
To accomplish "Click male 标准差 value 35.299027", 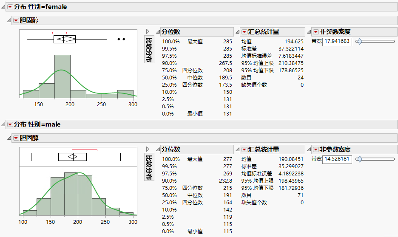I will coord(291,166).
